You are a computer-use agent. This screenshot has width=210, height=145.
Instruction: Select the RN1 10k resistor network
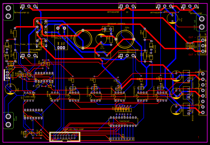(x=122, y=139)
